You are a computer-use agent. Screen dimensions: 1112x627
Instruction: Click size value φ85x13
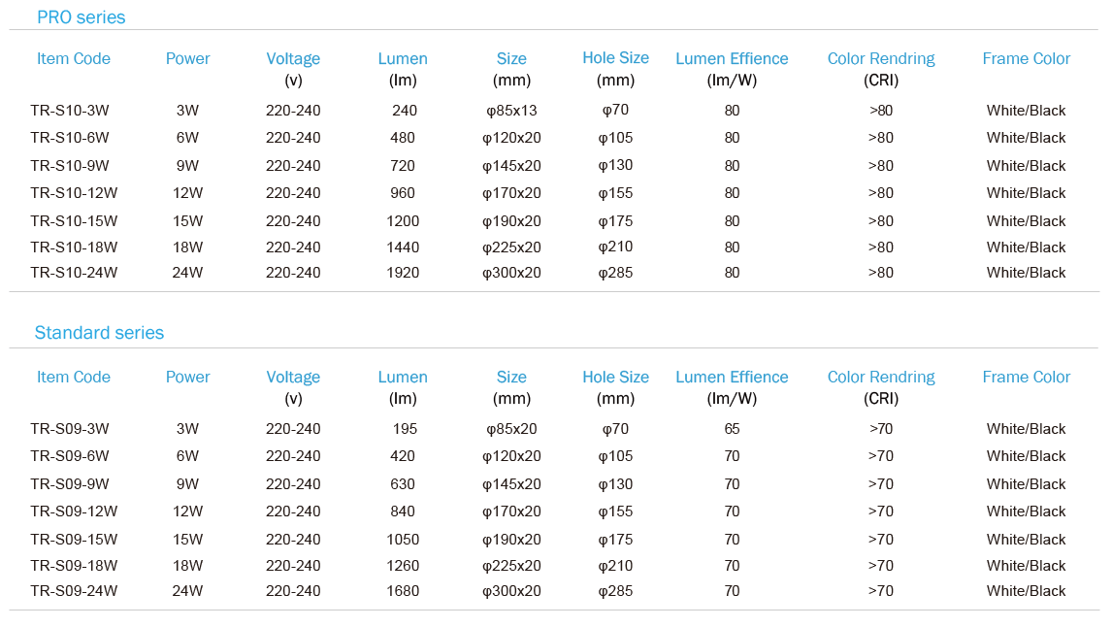pos(511,111)
